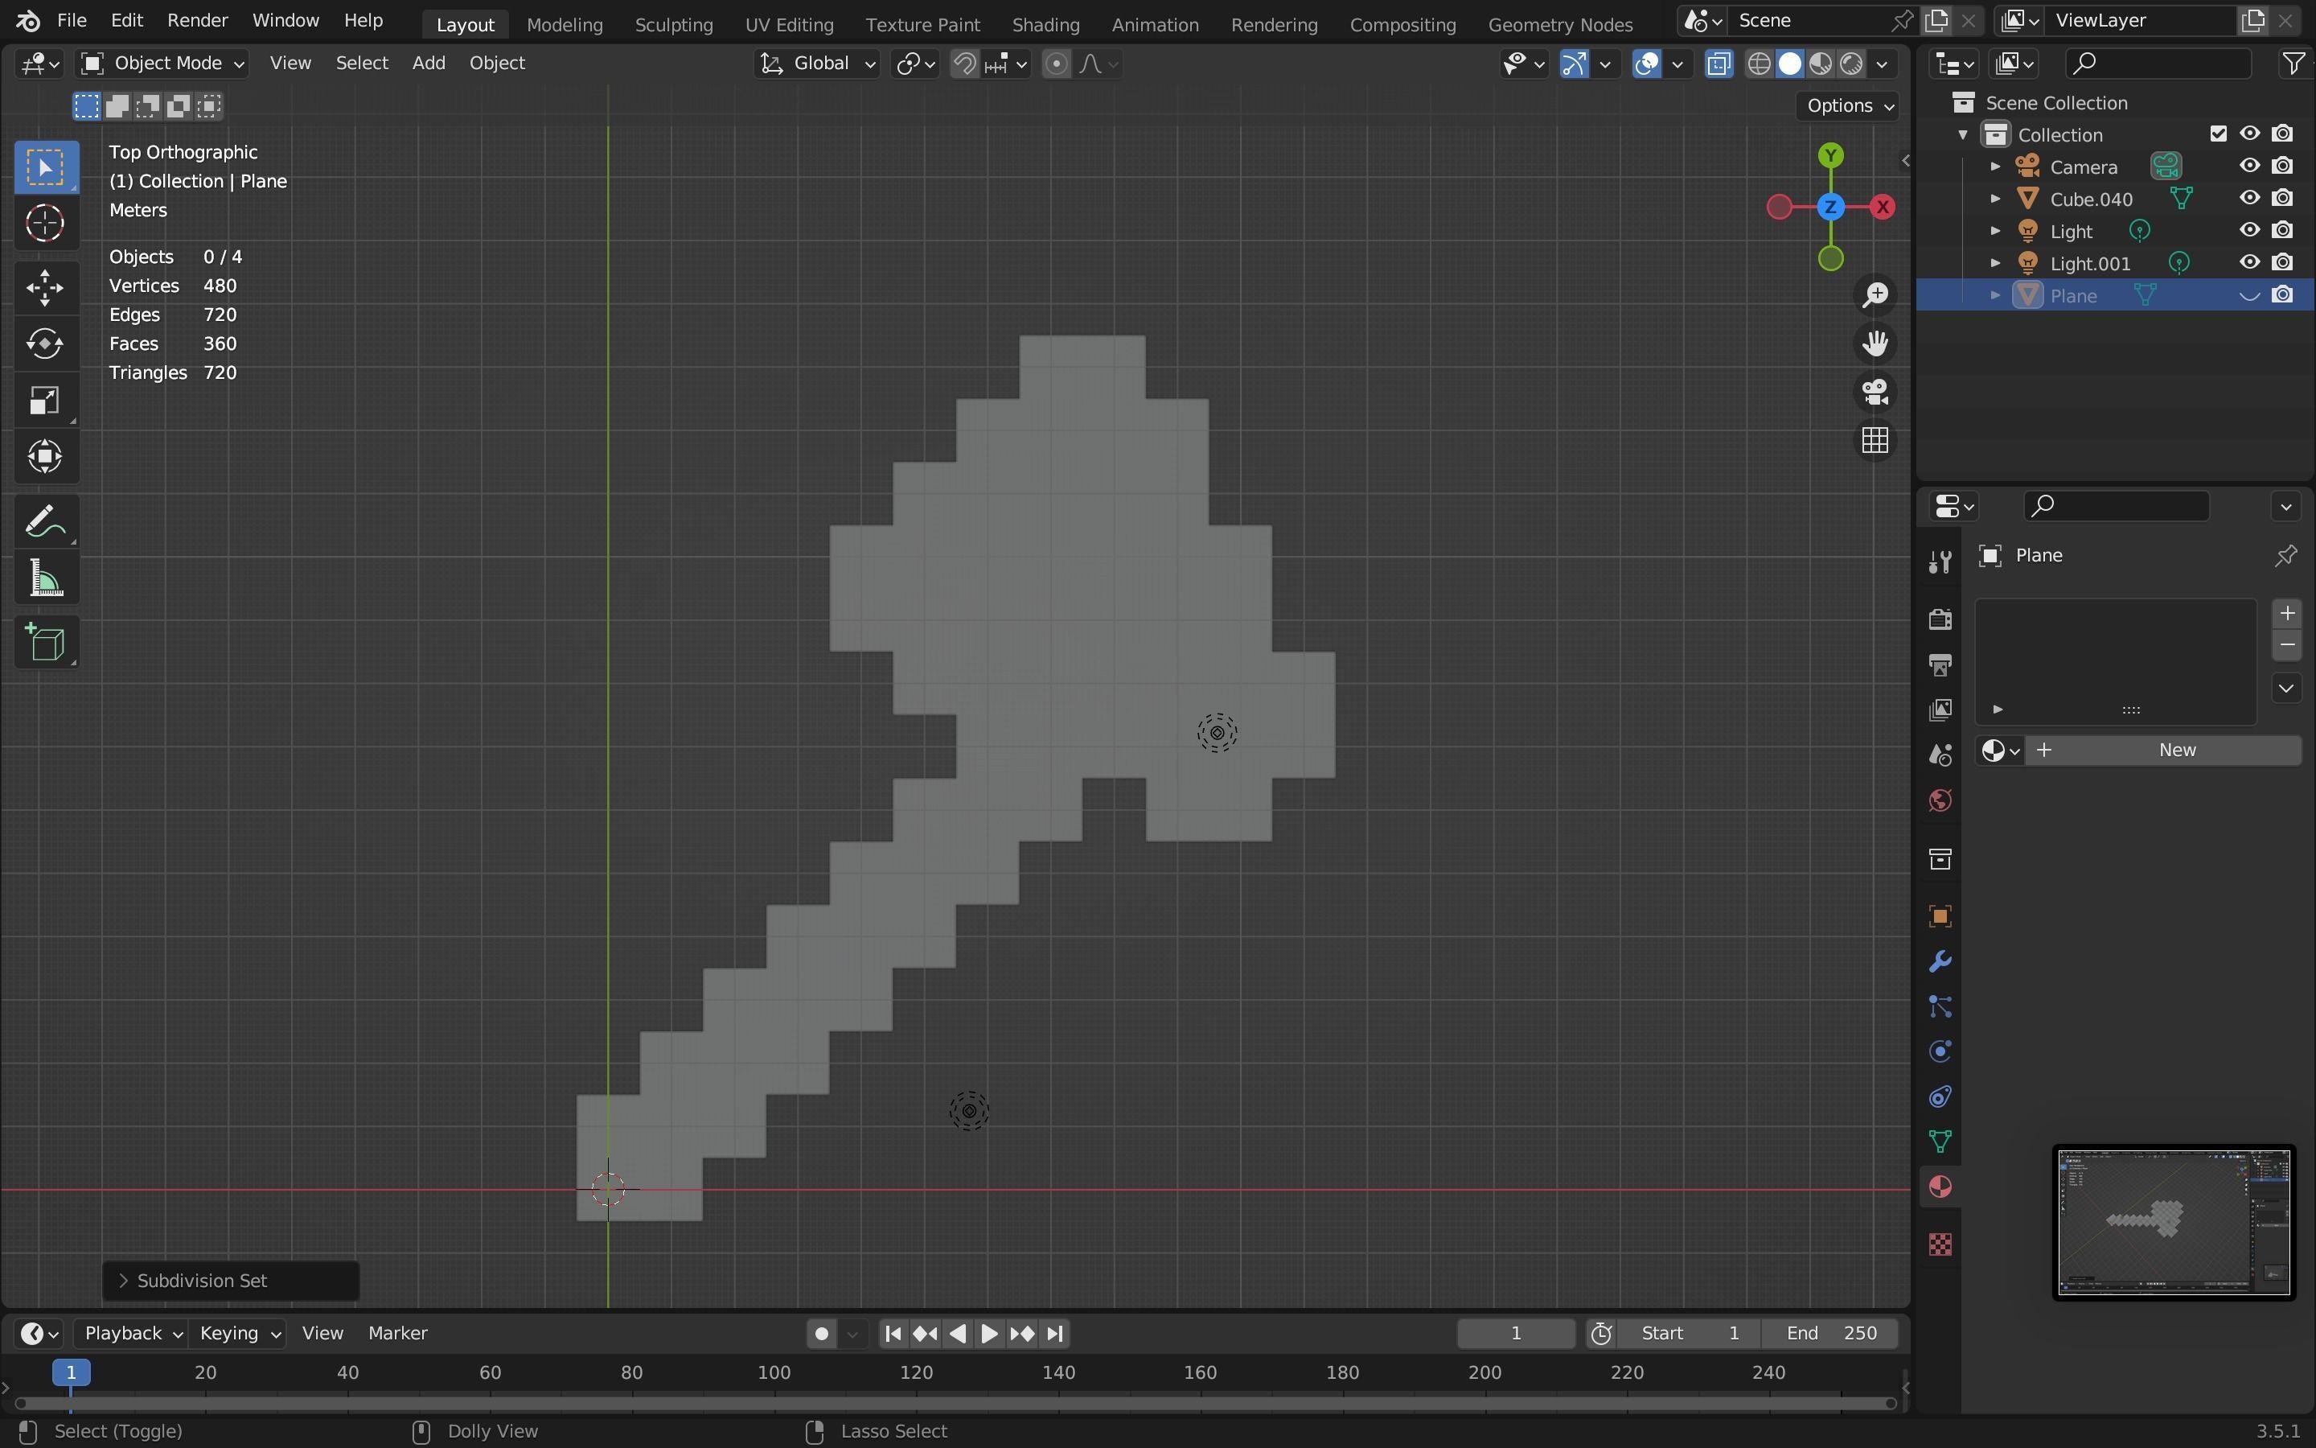Expand the Cube.040 outliner entry

click(1995, 198)
